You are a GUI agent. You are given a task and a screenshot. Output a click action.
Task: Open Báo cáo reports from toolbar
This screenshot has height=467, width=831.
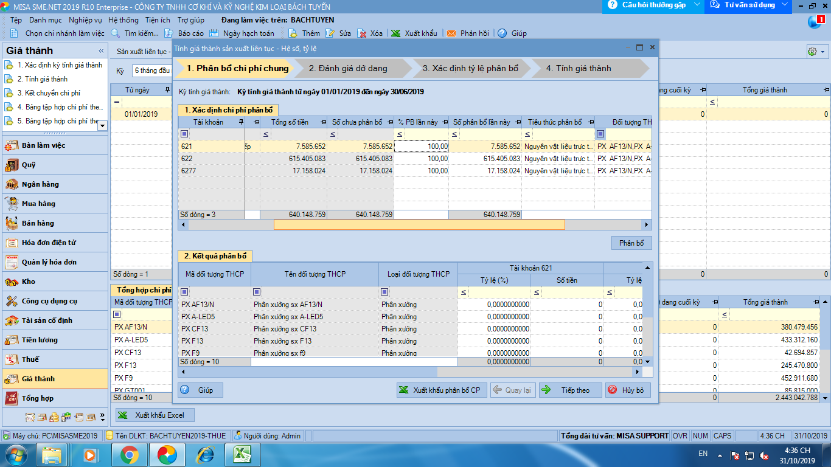coord(184,33)
